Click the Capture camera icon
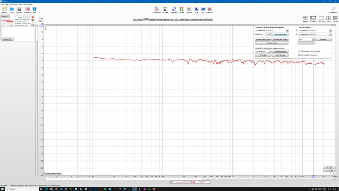Image resolution: width=339 pixels, height=191 pixels. (x=41, y=19)
